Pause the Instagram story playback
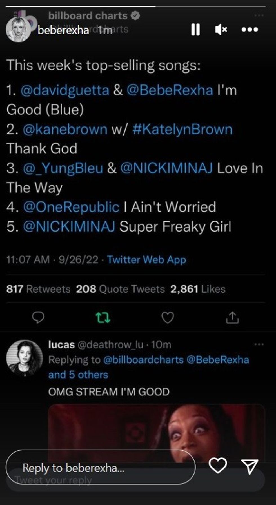This screenshot has width=276, height=505. pyautogui.click(x=195, y=29)
